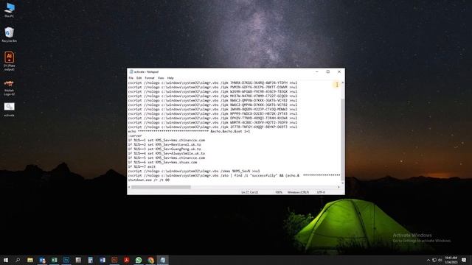Viewport: 472px width, 265px height.
Task: Click the vertical scrollbar thumb
Action: (x=342, y=140)
